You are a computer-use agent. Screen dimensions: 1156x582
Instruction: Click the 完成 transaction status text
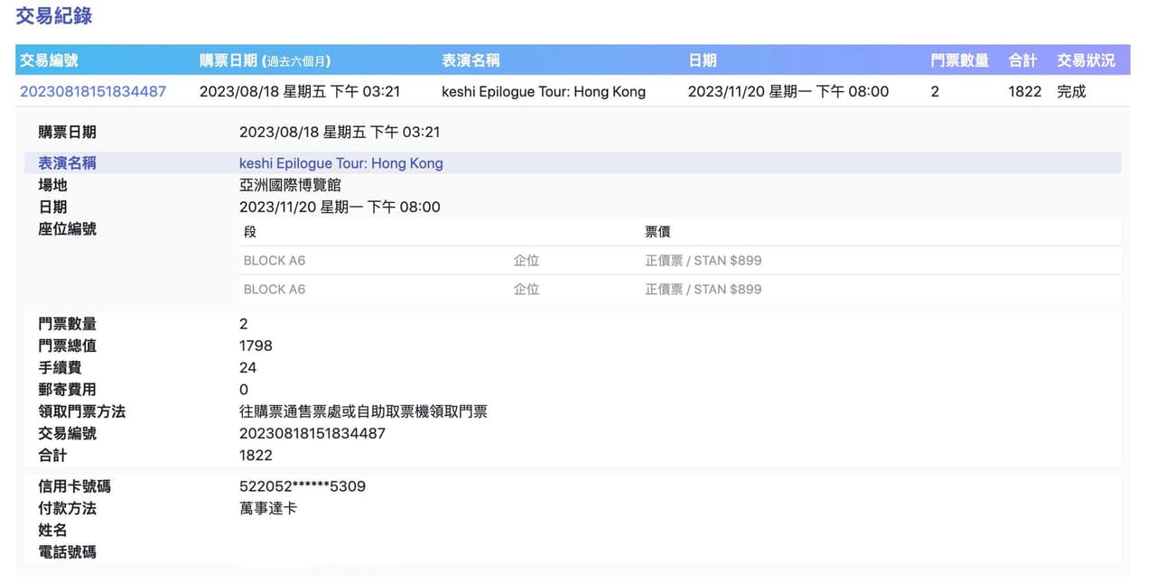pos(1071,91)
